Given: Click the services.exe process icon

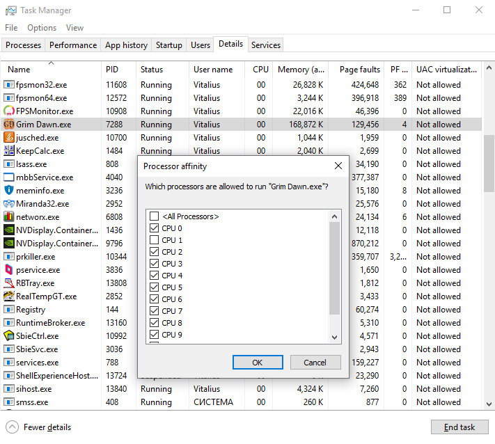Looking at the screenshot, I should [9, 363].
